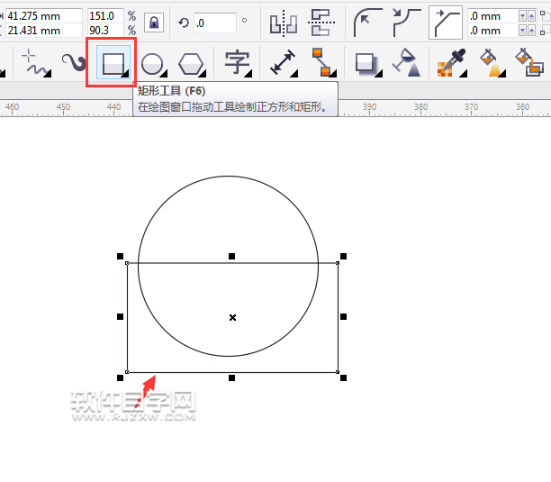Viewport: 551px width, 482px height.
Task: Select the Ellipse tool
Action: (x=153, y=63)
